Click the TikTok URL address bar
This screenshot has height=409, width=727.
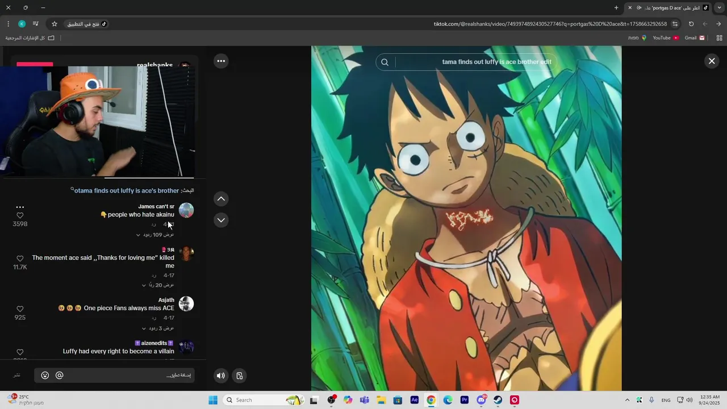[x=550, y=24]
